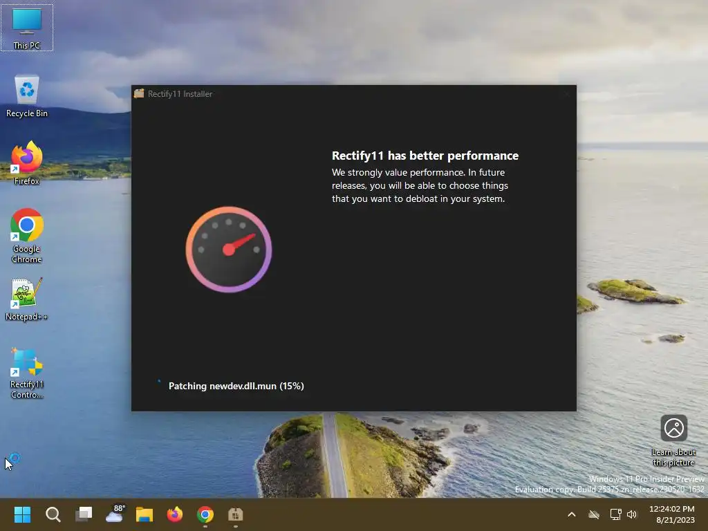Open the volume speaker tray icon
Screen dimensions: 708x531
[x=632, y=514]
